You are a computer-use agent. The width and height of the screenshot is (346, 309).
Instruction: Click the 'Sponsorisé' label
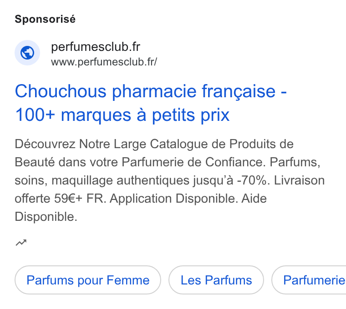click(x=45, y=19)
